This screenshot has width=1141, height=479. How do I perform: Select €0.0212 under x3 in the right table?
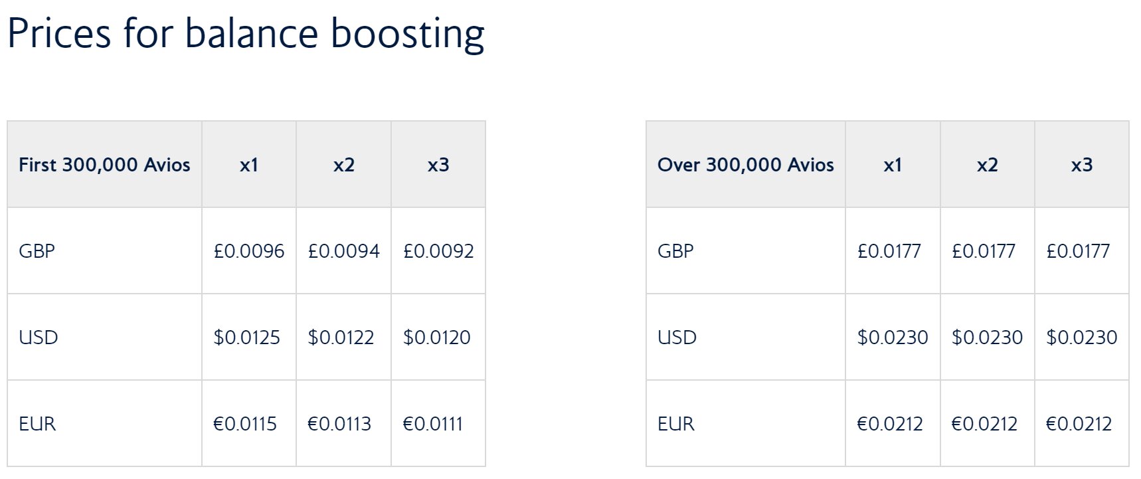coord(1079,424)
